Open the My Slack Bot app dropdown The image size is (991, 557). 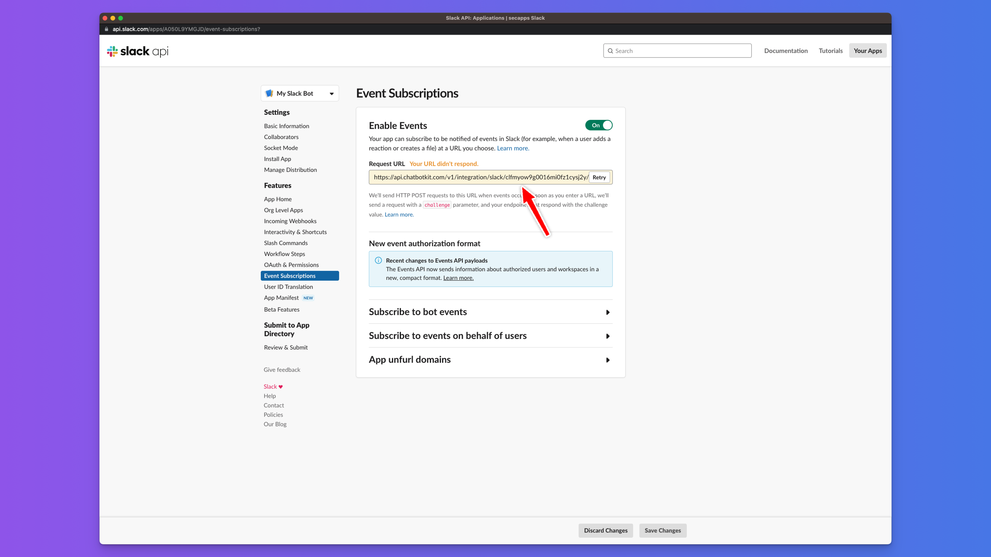tap(300, 93)
